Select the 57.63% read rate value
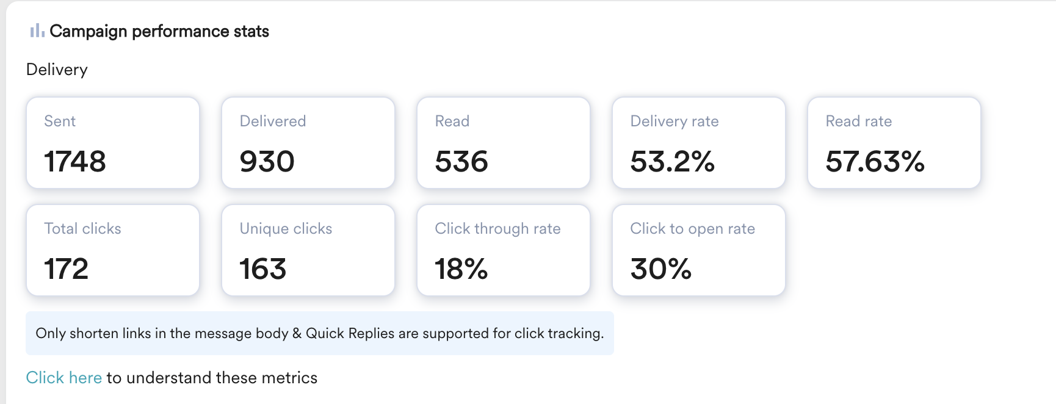The height and width of the screenshot is (404, 1056). [875, 162]
